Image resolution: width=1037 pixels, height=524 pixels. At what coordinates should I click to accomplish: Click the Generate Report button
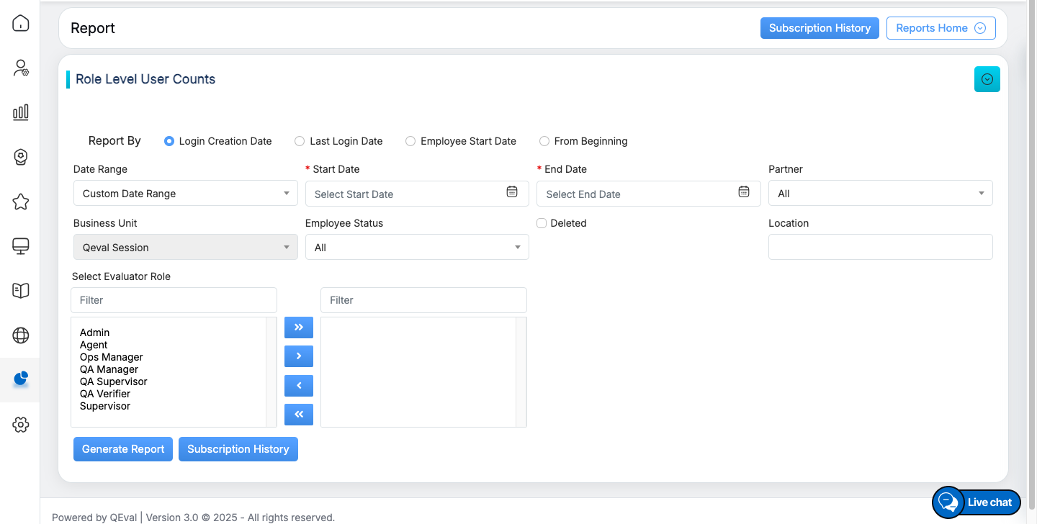click(123, 449)
